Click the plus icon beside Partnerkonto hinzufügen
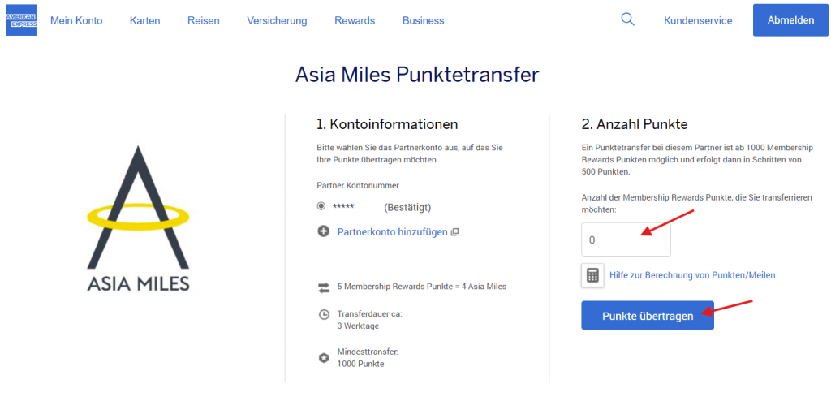The width and height of the screenshot is (831, 410). [x=324, y=231]
